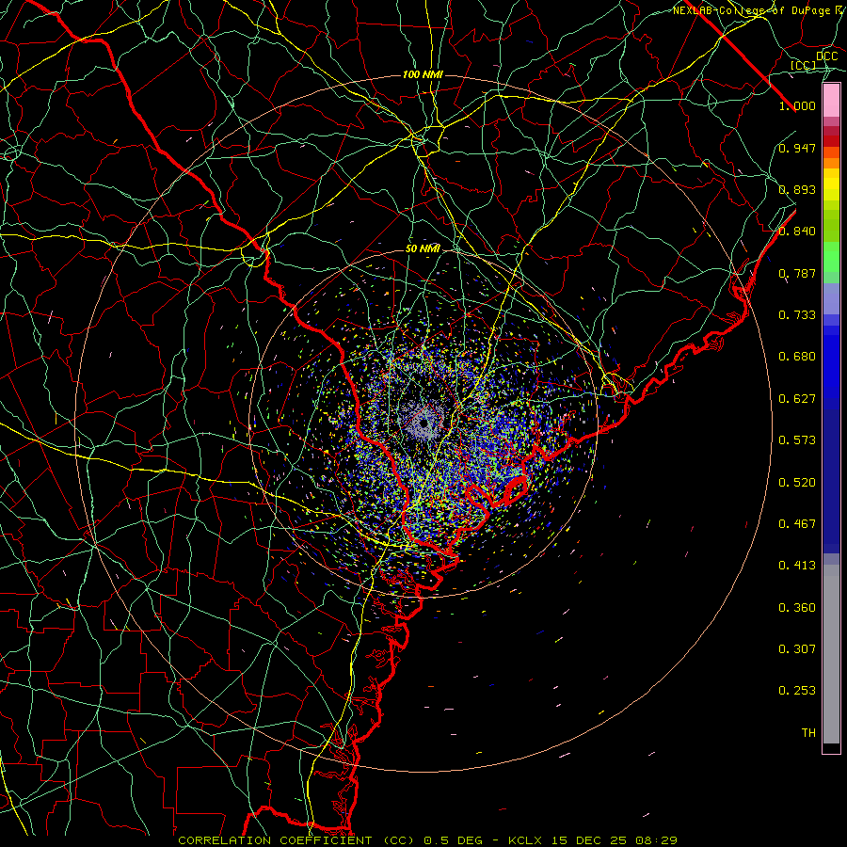Click the "DCC" label above the color bar

[826, 56]
